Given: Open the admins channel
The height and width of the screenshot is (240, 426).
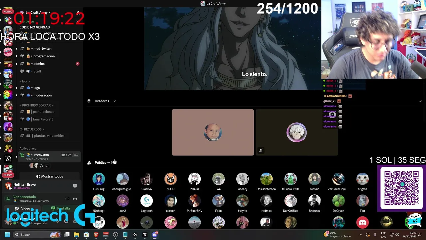Looking at the screenshot, I should [49, 64].
